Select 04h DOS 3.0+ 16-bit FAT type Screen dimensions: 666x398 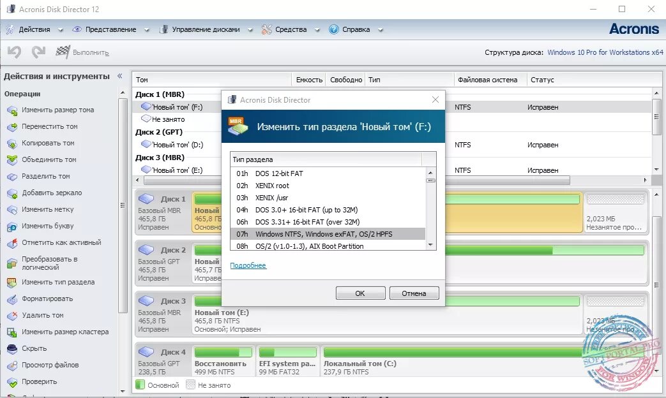coord(328,210)
